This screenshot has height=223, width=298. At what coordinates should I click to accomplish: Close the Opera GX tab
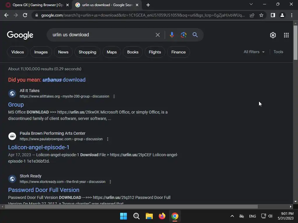pyautogui.click(x=68, y=5)
